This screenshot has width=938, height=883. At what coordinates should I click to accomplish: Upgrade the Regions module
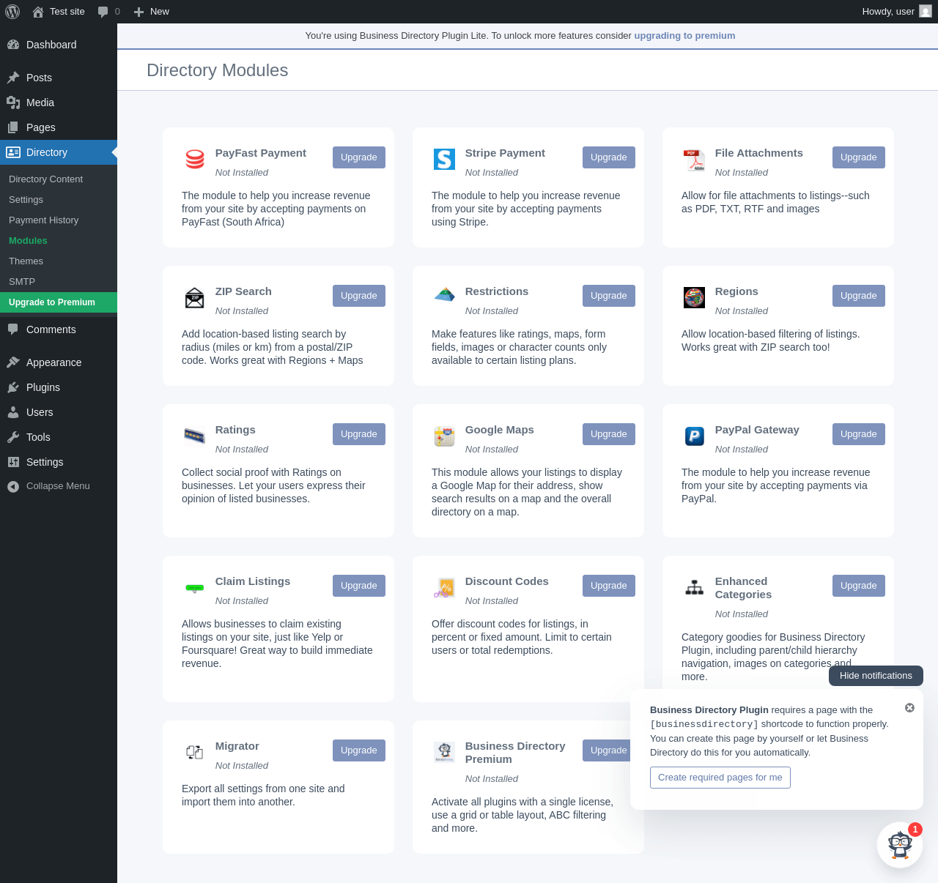(x=859, y=296)
